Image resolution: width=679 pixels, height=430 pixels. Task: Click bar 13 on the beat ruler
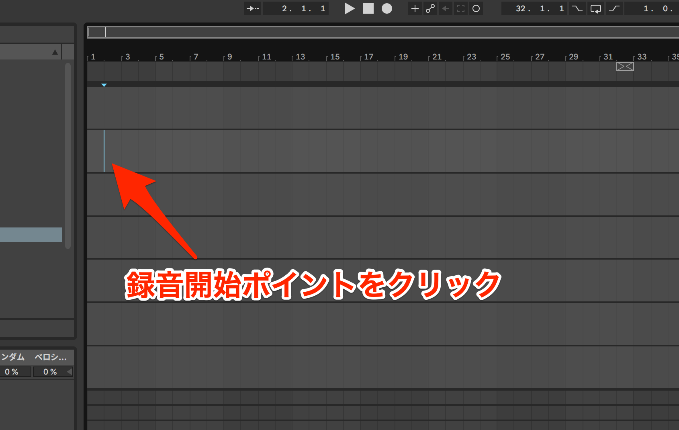pyautogui.click(x=301, y=57)
